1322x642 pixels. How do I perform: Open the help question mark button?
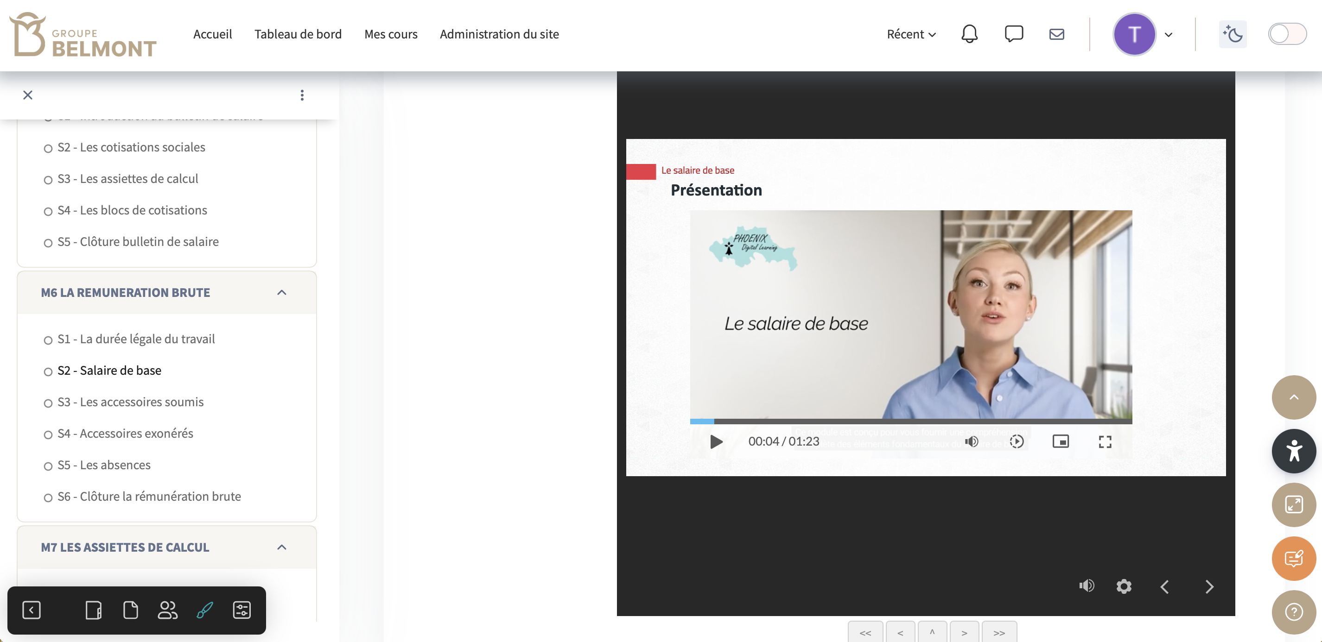click(1293, 612)
